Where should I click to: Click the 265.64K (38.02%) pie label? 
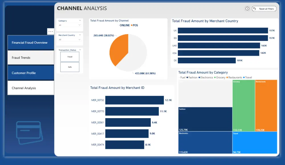pos(104,35)
